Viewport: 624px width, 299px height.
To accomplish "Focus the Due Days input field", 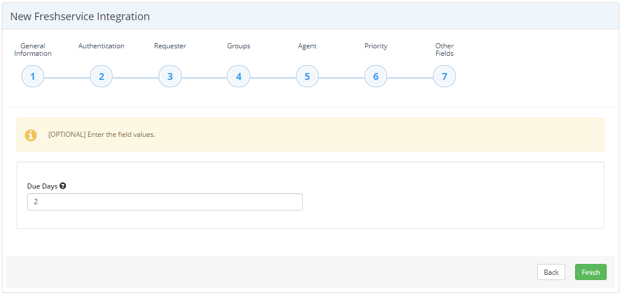I will coord(165,202).
